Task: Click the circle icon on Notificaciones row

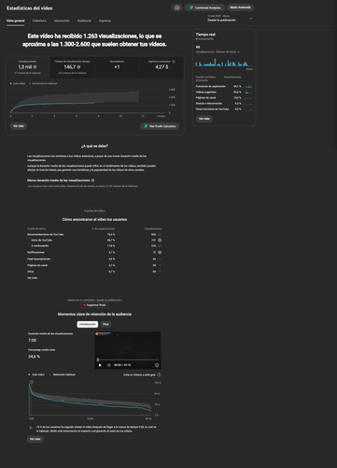Action: coord(160,252)
